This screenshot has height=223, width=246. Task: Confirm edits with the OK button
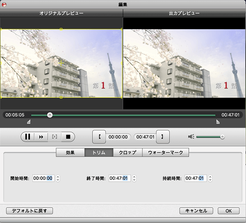pyautogui.click(x=228, y=211)
